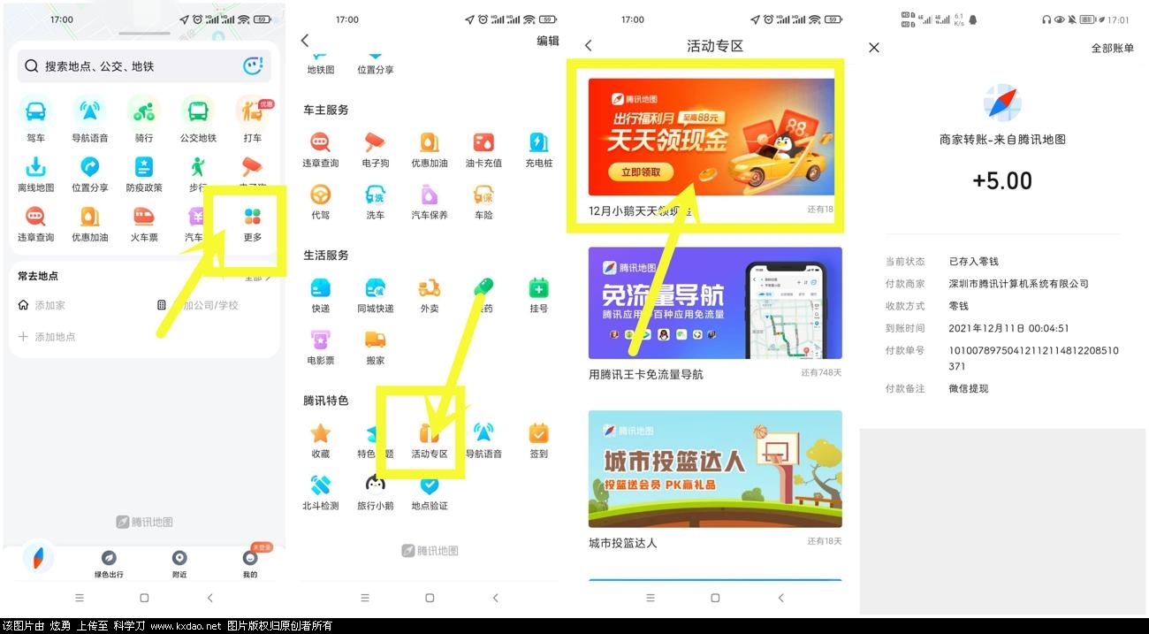Image resolution: width=1149 pixels, height=634 pixels.
Task: Select the 代驾 designated driver icon
Action: coord(320,195)
